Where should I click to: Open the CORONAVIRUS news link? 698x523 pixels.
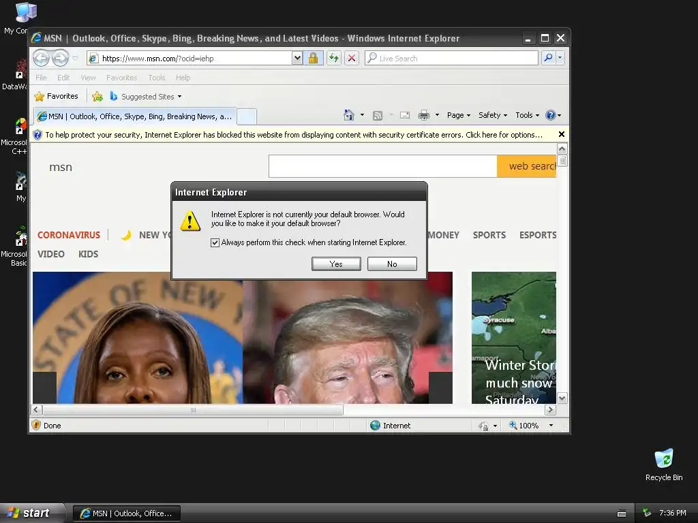pyautogui.click(x=69, y=235)
